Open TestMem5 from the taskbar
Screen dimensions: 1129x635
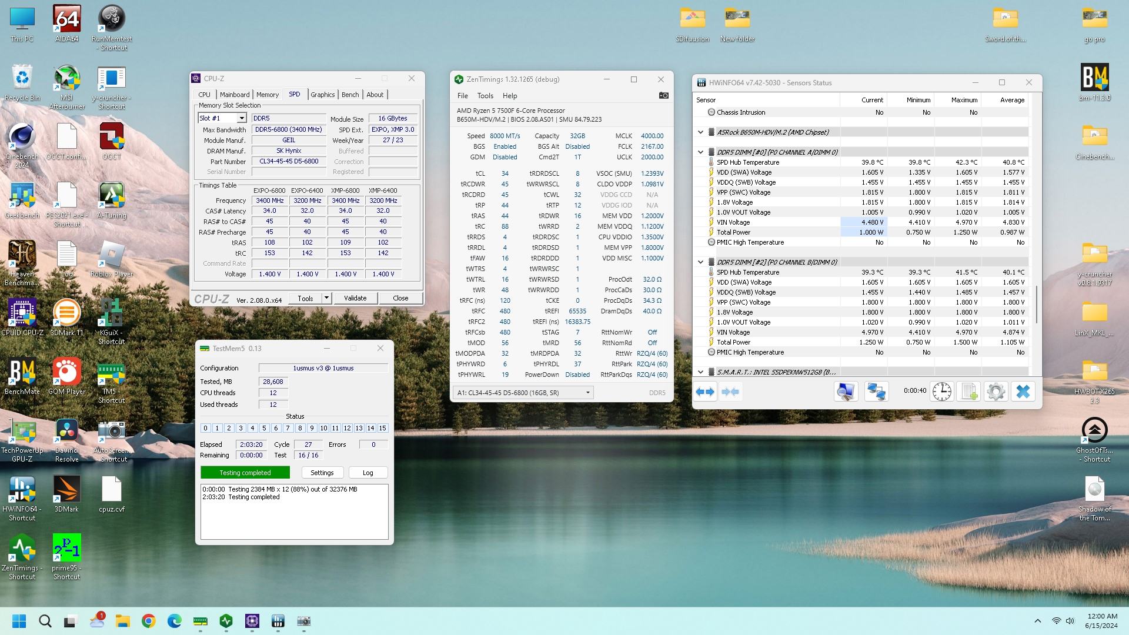coord(200,621)
